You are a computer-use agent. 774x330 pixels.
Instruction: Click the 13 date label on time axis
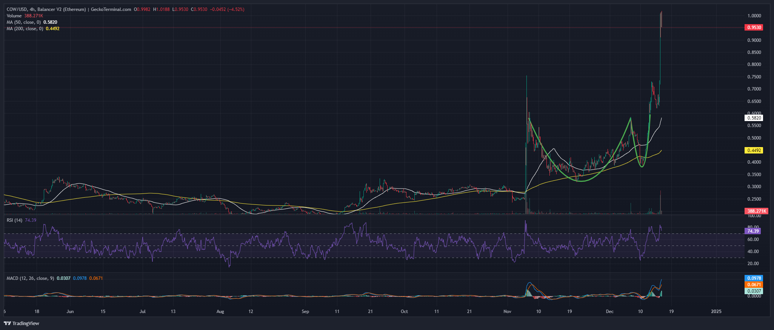pyautogui.click(x=173, y=312)
